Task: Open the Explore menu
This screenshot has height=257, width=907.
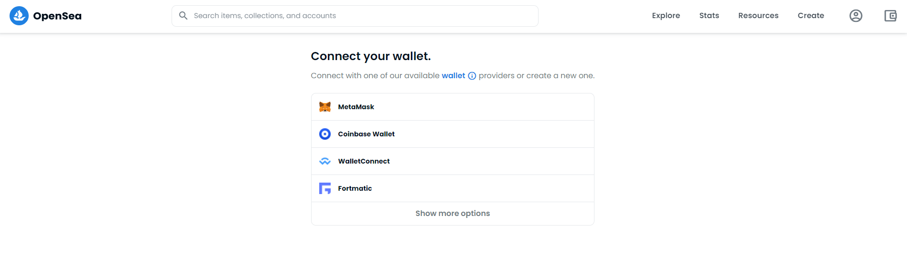Action: (666, 16)
